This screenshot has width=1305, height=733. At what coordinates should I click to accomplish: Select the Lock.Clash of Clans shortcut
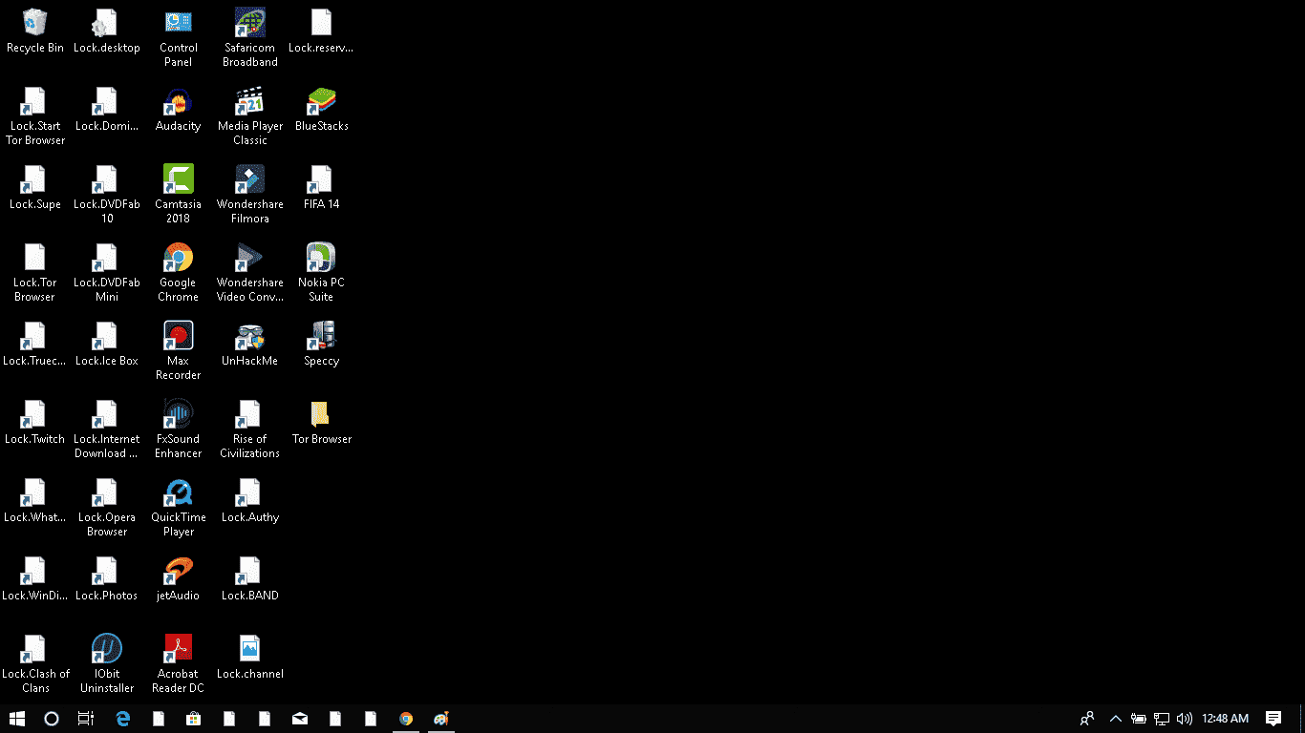point(35,664)
